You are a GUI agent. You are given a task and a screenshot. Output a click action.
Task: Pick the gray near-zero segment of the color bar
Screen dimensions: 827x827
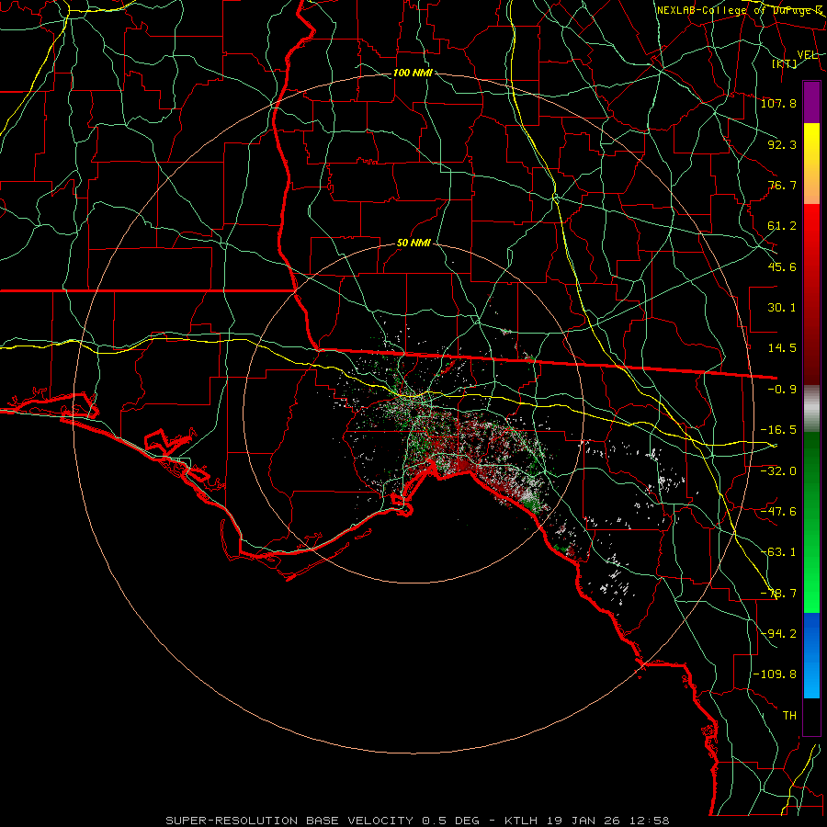[811, 408]
